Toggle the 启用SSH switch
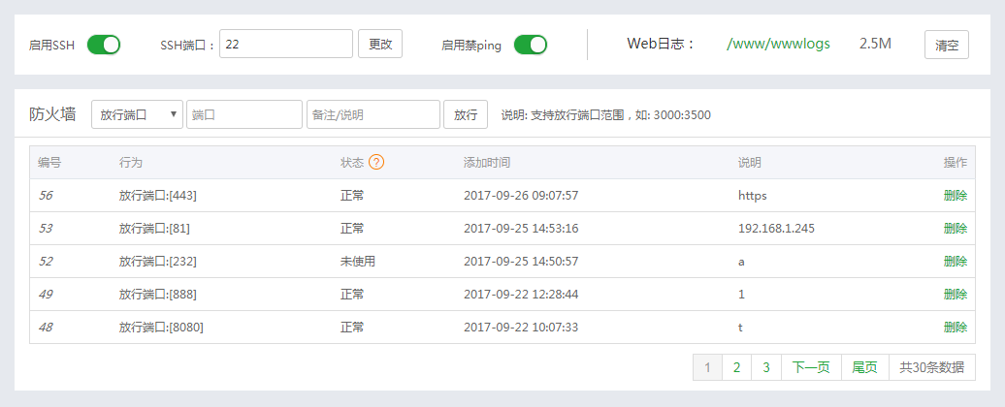1005x407 pixels. pos(104,45)
